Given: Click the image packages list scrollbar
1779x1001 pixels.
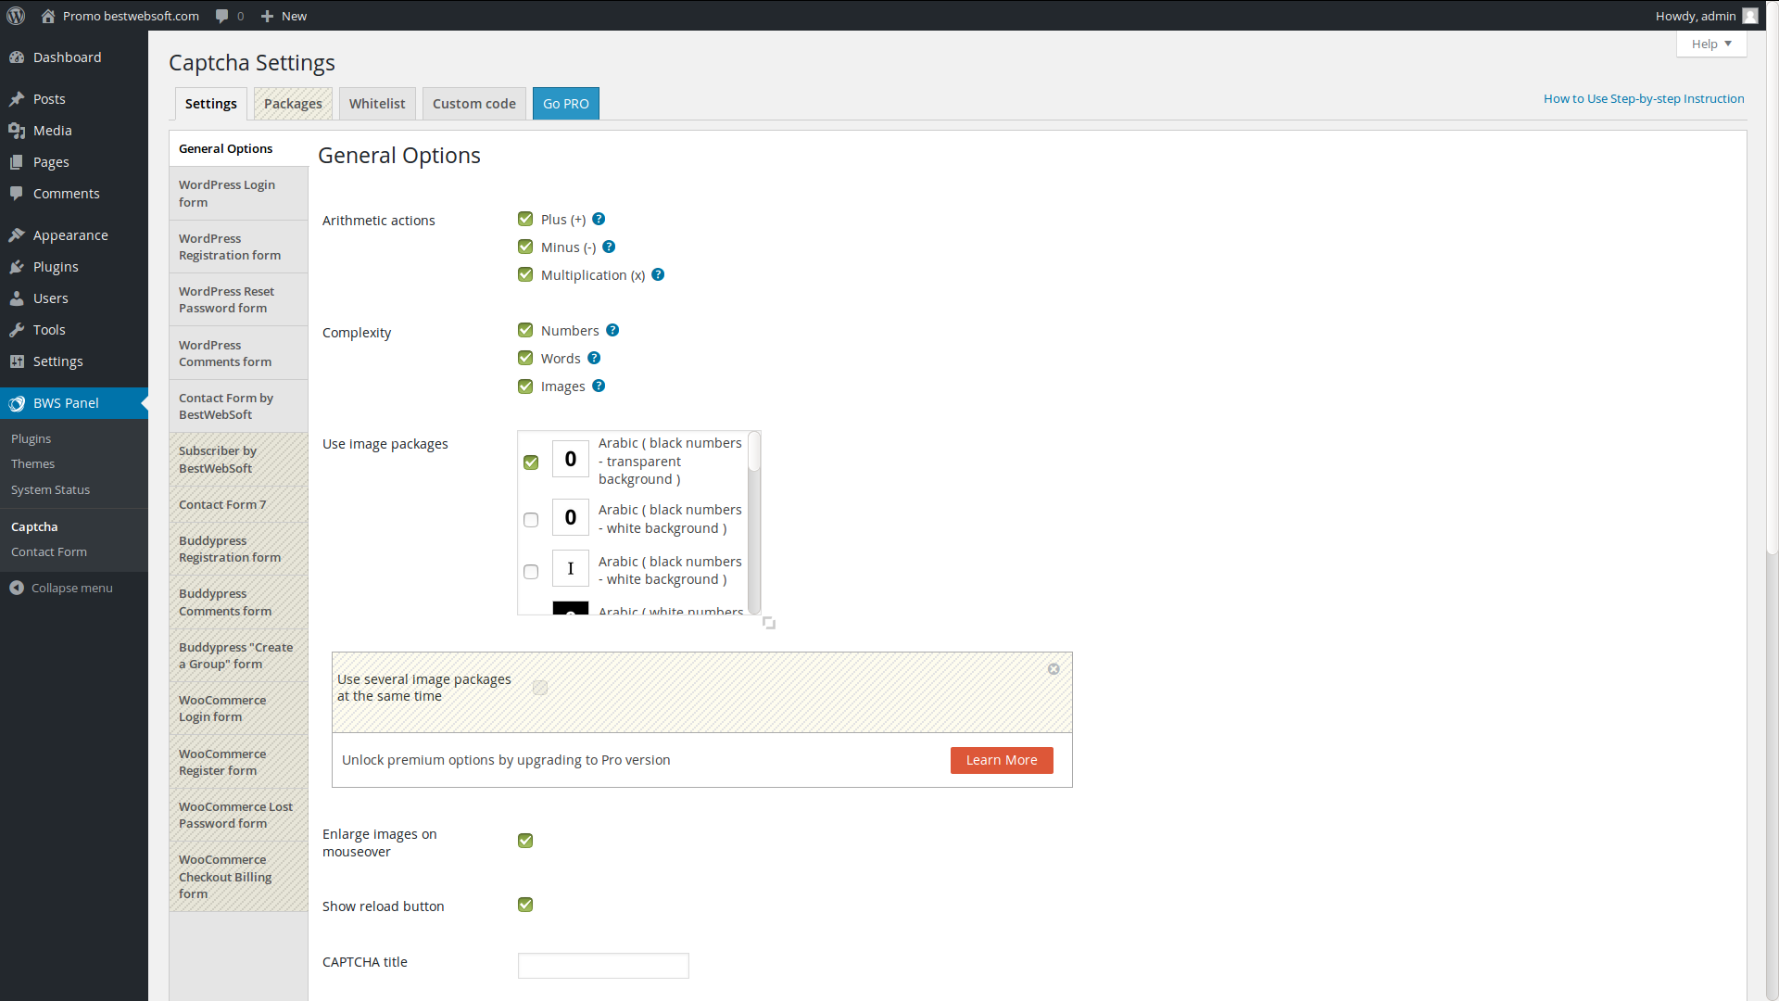Looking at the screenshot, I should 754,522.
